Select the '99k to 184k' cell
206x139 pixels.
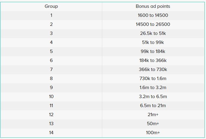click(x=153, y=51)
